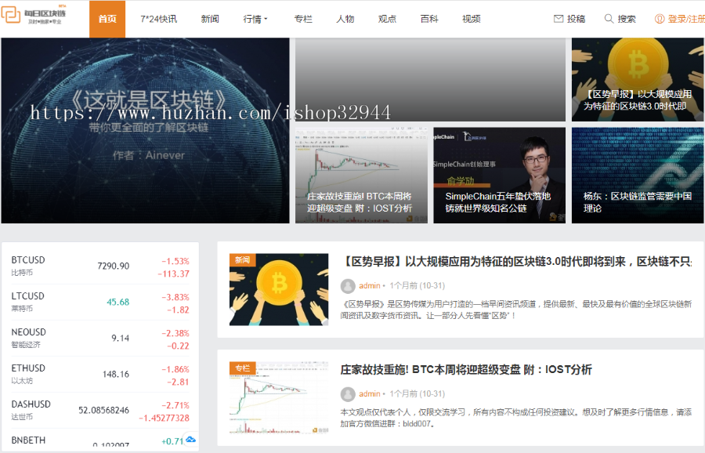Select the DASHUSD ticker row

[x=100, y=410]
